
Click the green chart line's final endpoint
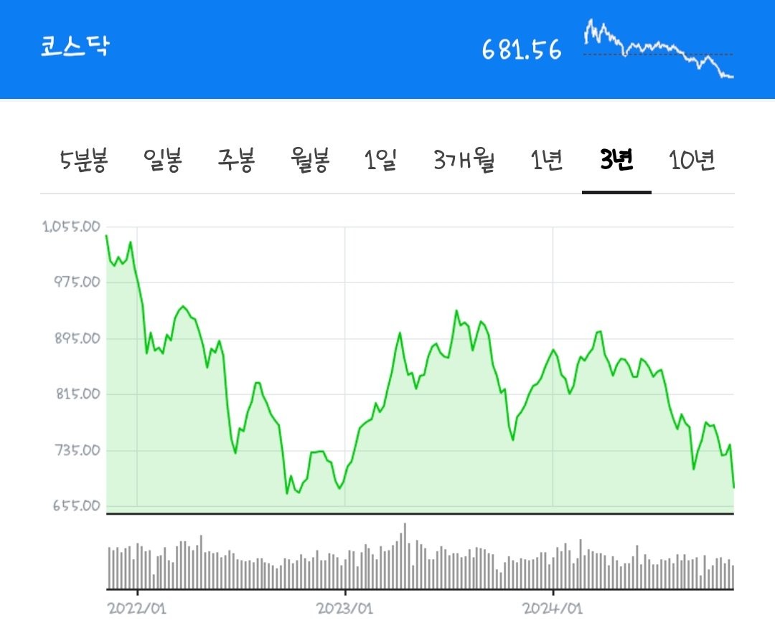click(733, 487)
